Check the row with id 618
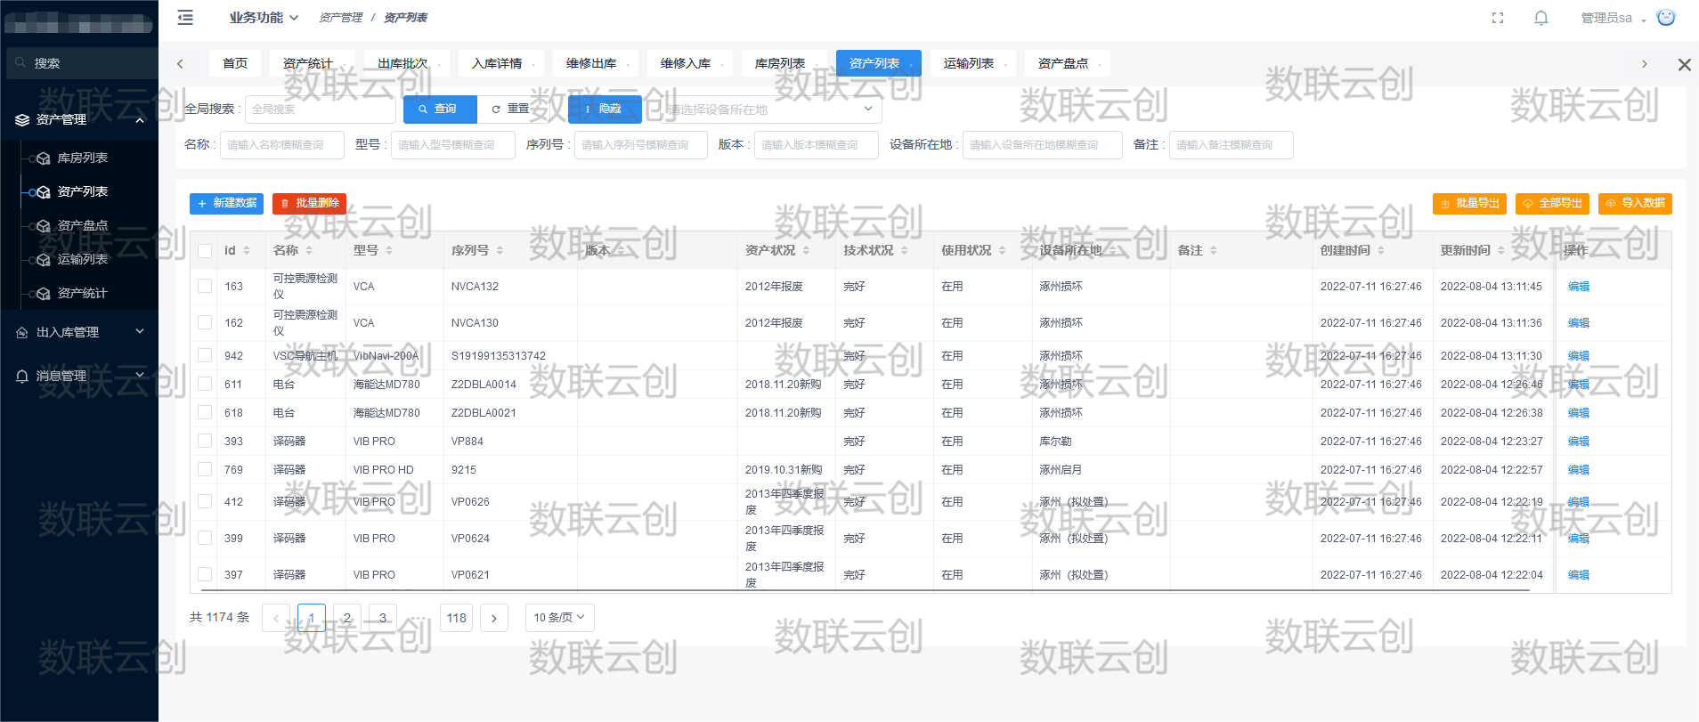The image size is (1699, 722). tap(205, 413)
